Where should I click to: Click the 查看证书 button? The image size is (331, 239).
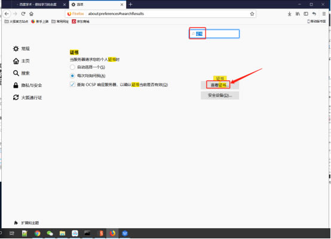click(220, 85)
